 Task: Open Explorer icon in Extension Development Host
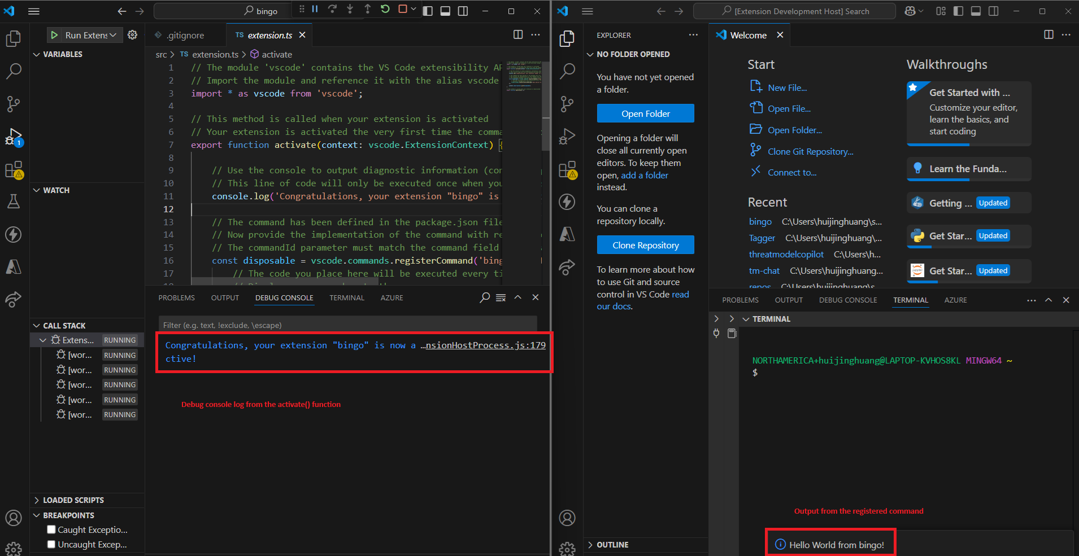tap(567, 38)
